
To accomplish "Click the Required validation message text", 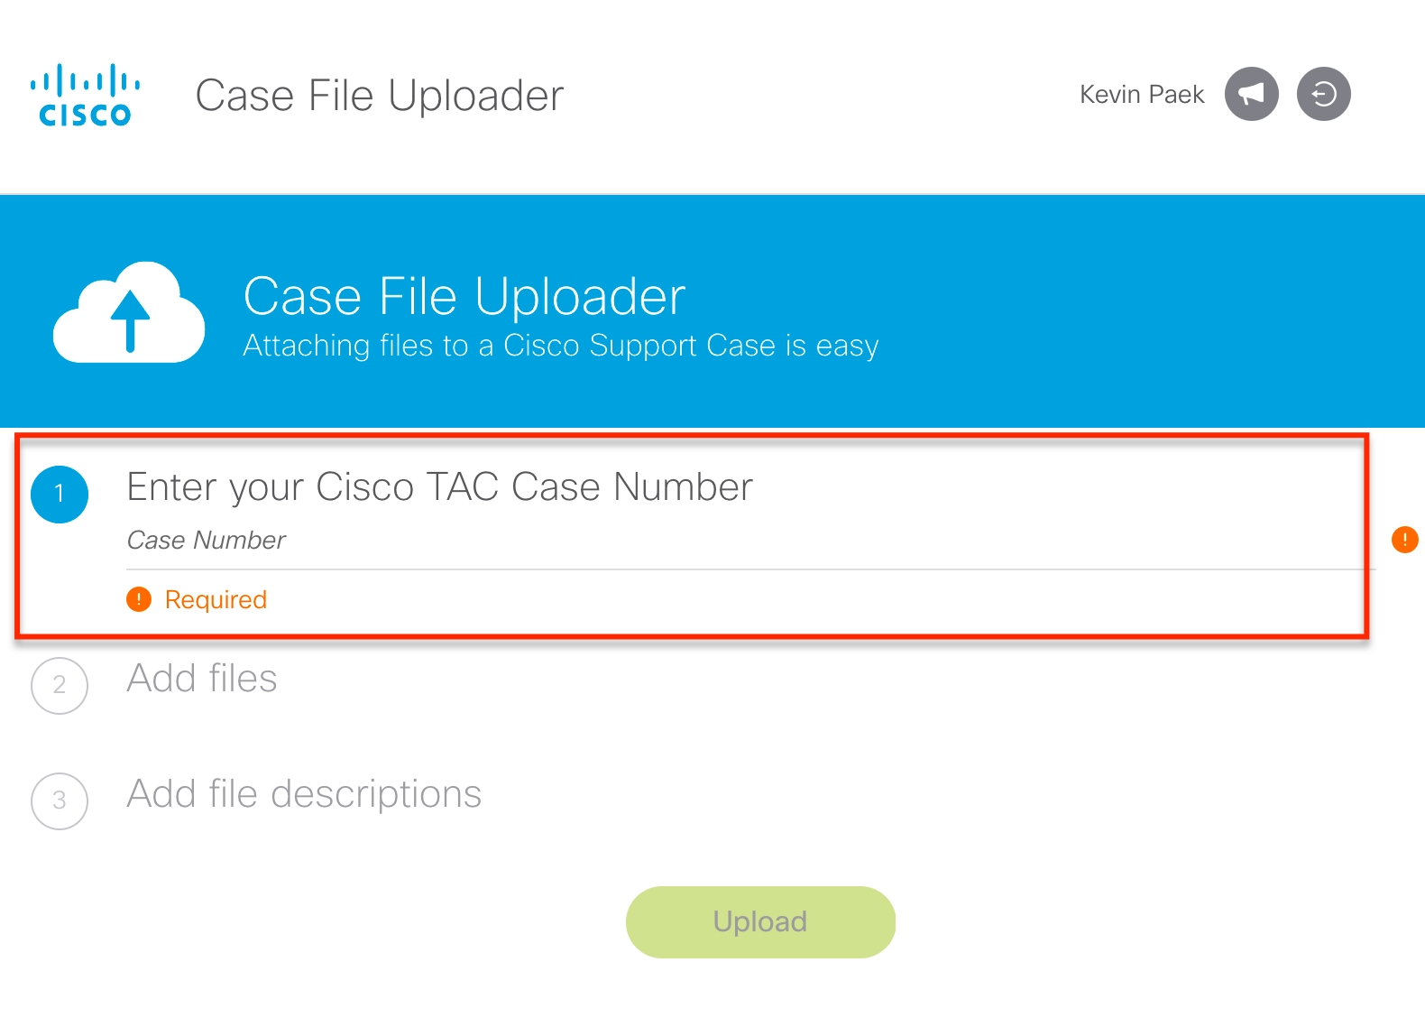I will 216,600.
